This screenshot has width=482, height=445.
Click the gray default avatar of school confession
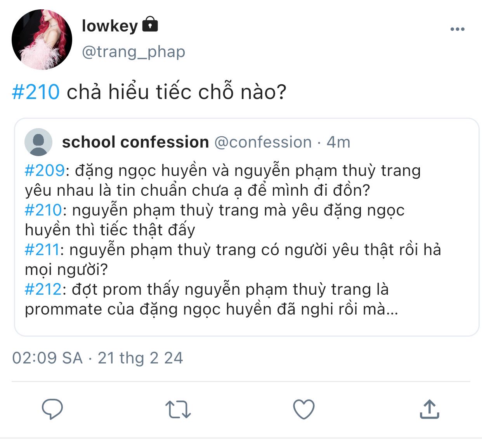38,142
